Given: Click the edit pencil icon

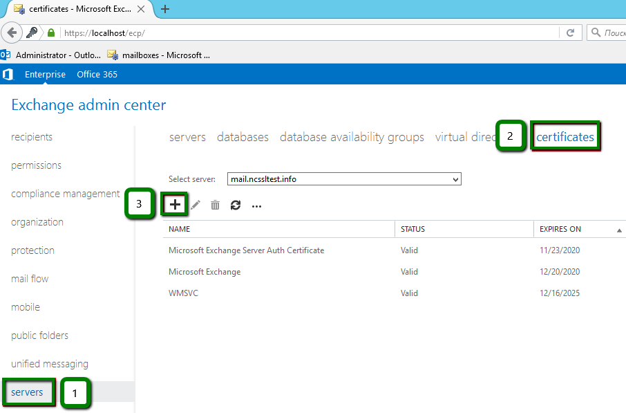Looking at the screenshot, I should (x=196, y=205).
